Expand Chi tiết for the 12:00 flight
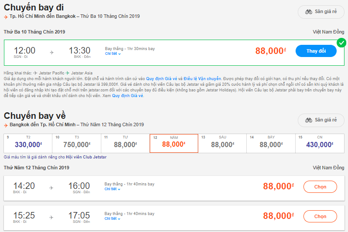Screen dimensions: 348x232 click(x=113, y=54)
